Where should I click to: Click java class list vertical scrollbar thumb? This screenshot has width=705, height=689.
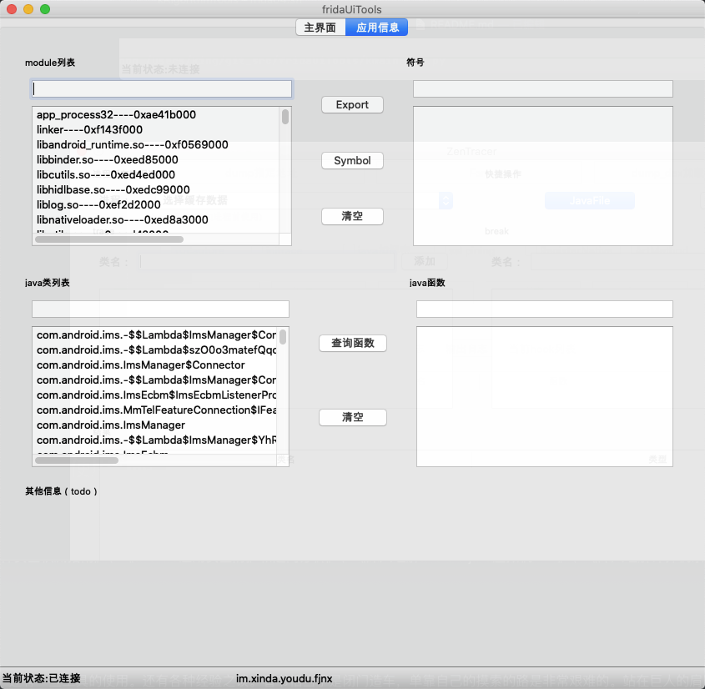pyautogui.click(x=283, y=337)
